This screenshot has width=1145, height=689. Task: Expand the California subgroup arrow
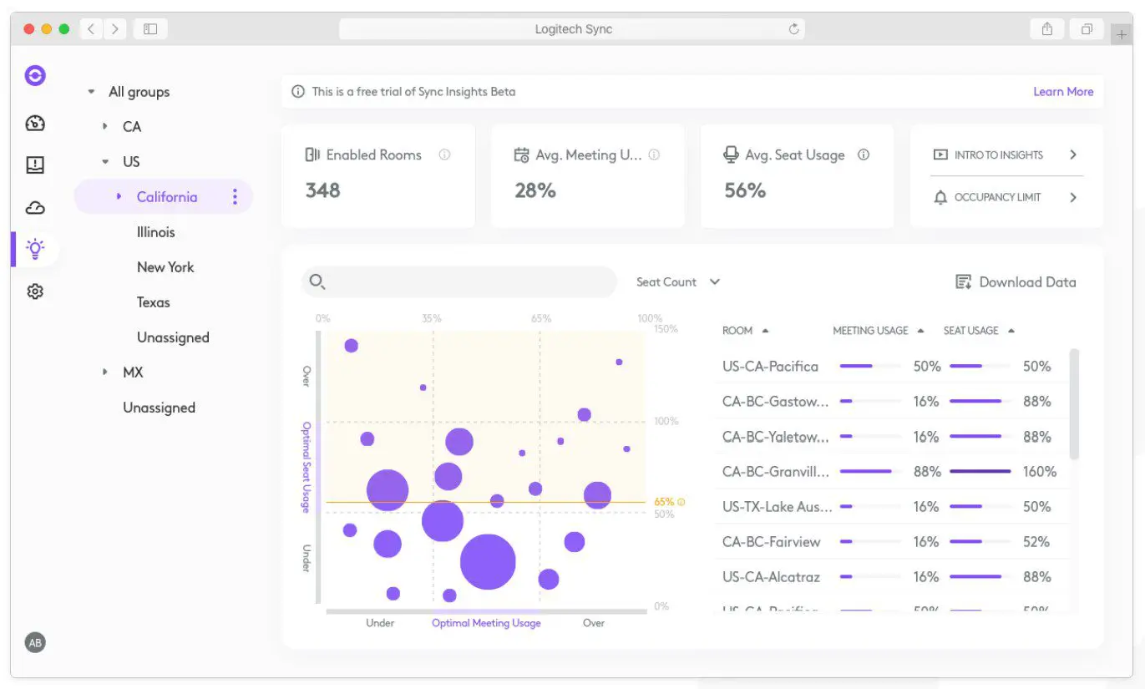point(119,197)
